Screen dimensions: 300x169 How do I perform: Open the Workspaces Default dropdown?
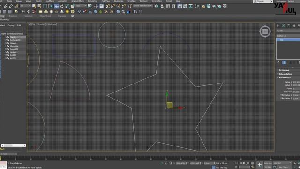[291, 1]
